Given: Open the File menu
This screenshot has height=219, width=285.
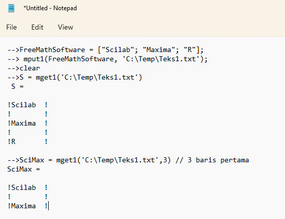Looking at the screenshot, I should 11,28.
